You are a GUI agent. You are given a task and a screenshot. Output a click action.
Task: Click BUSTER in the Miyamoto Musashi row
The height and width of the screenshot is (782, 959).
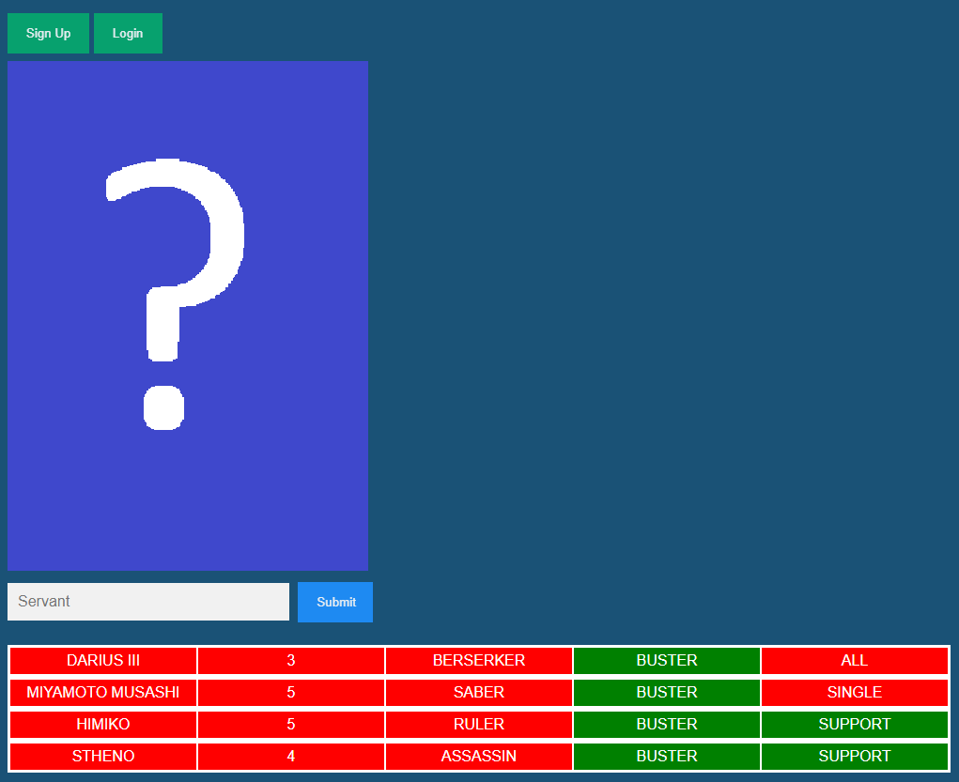667,692
